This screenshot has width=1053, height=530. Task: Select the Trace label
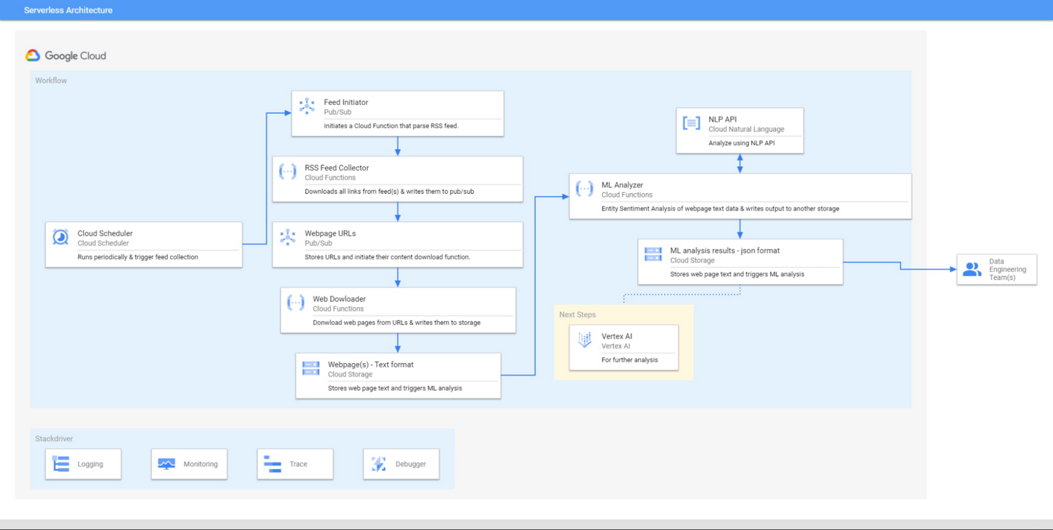[x=298, y=464]
